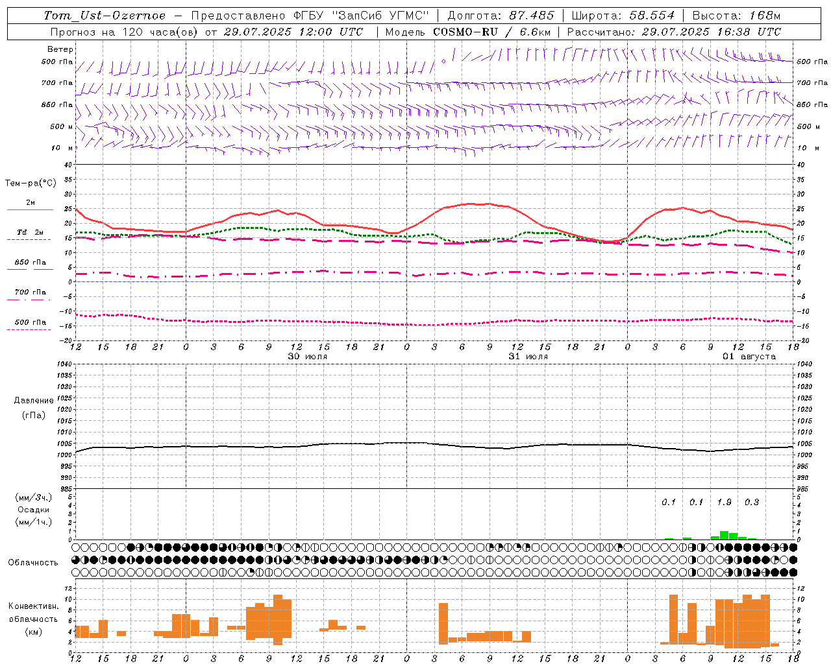This screenshot has height=664, width=831.
Task: Click the station title Tom_Ust-Ozernoe
Action: tap(105, 16)
